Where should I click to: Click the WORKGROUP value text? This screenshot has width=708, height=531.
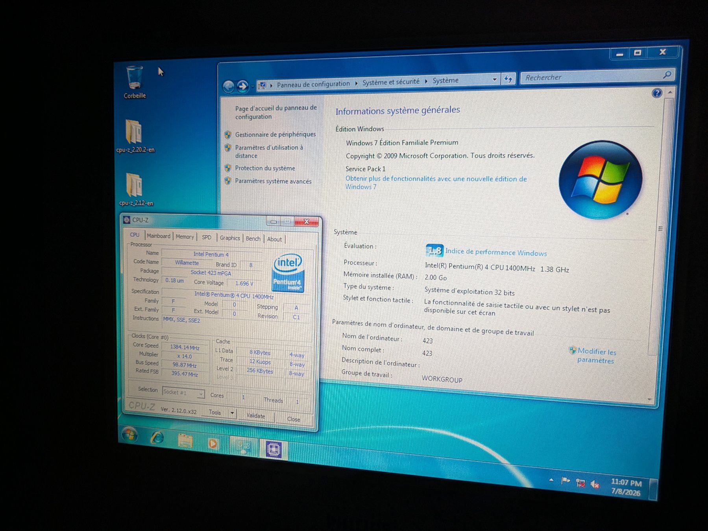442,379
